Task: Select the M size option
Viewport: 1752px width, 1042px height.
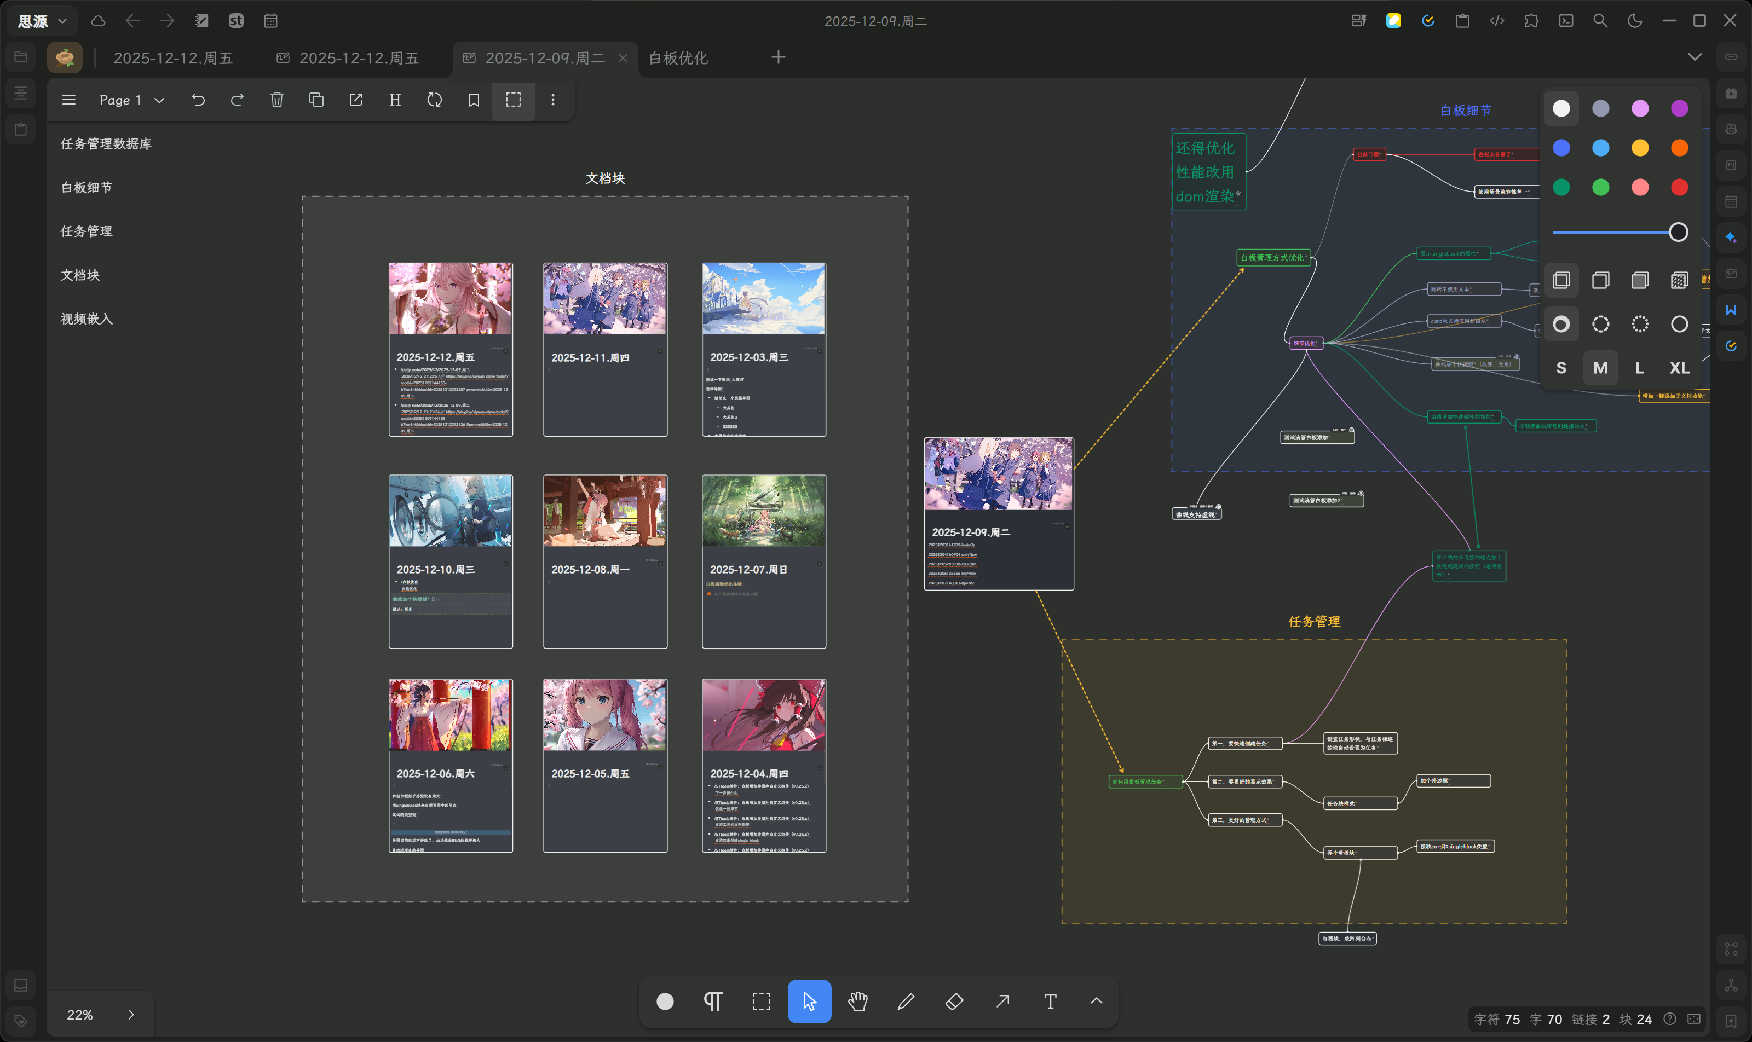Action: (x=1600, y=368)
